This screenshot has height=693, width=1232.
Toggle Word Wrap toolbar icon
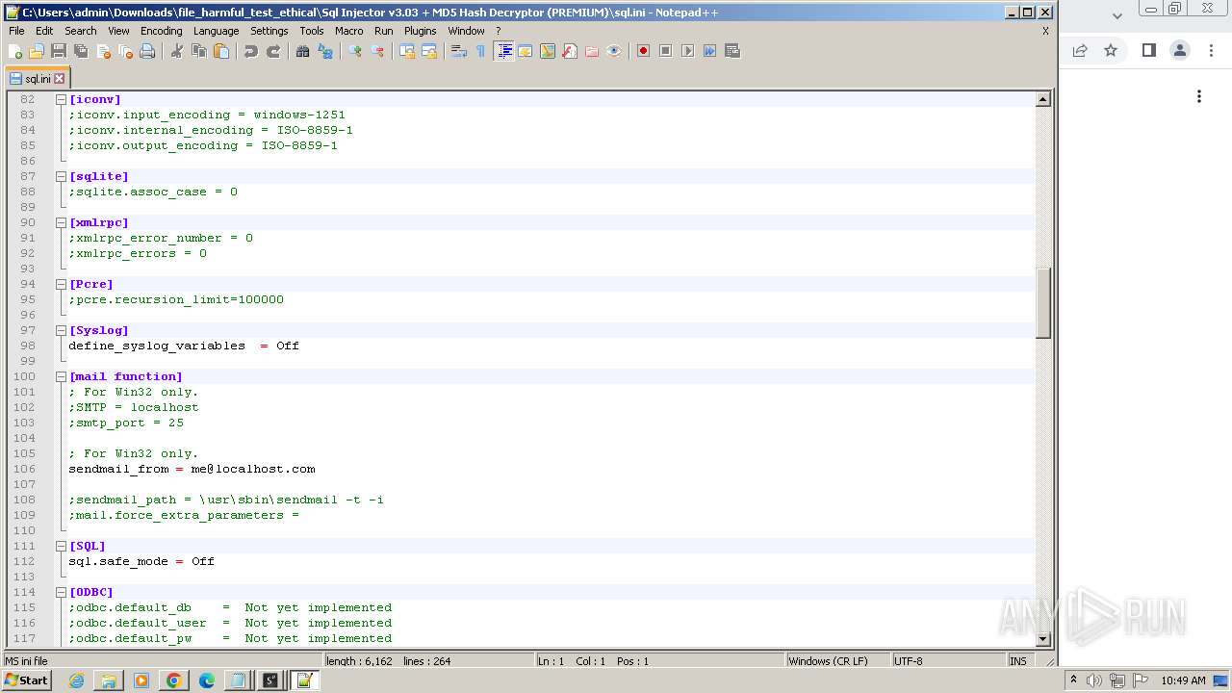point(458,51)
